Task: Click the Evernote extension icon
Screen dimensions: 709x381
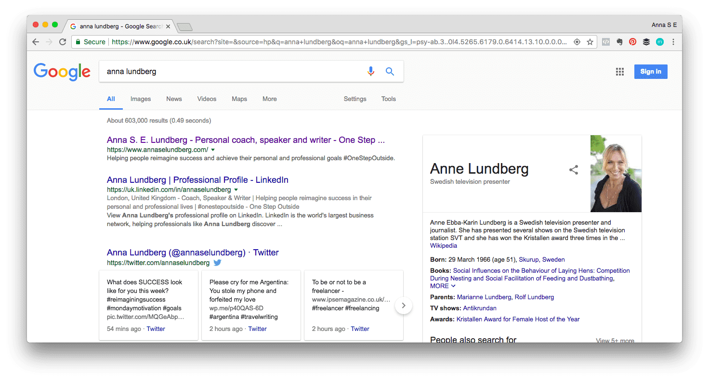Action: 619,42
